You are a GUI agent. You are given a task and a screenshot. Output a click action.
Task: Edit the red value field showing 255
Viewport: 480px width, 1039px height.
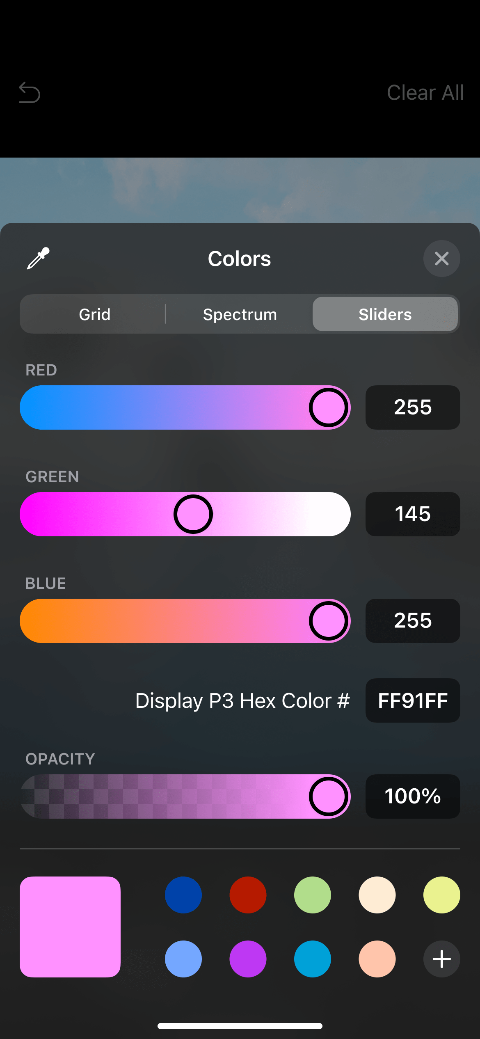point(413,407)
